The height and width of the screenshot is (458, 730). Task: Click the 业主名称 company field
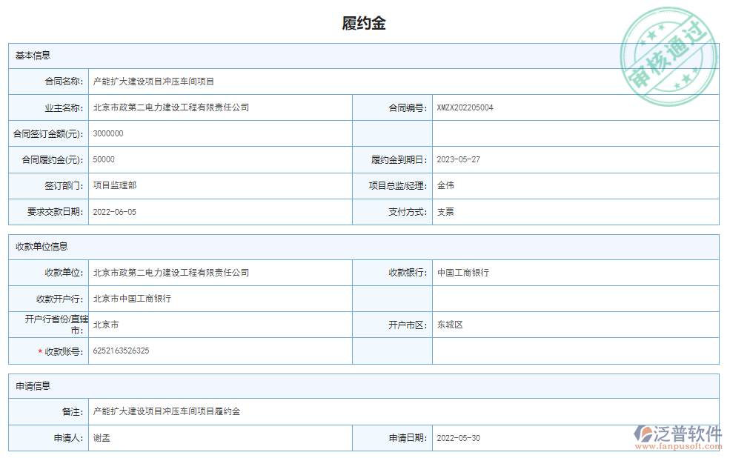click(x=171, y=107)
